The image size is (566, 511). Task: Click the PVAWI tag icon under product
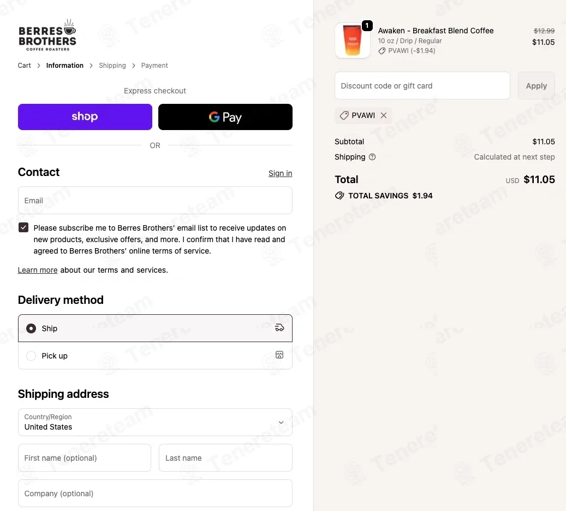382,51
